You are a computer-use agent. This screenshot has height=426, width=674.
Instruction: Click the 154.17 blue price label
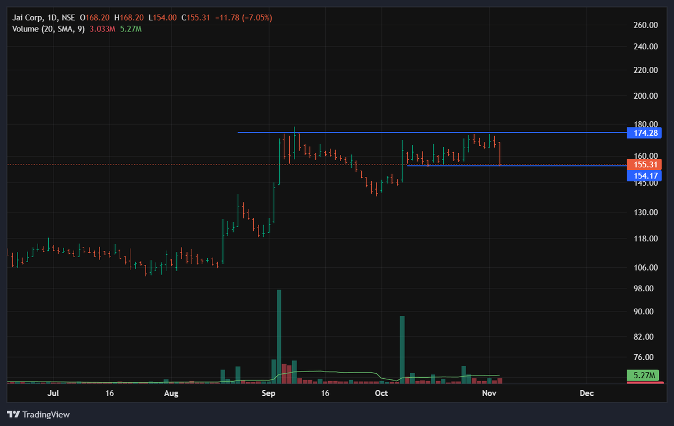(x=644, y=176)
